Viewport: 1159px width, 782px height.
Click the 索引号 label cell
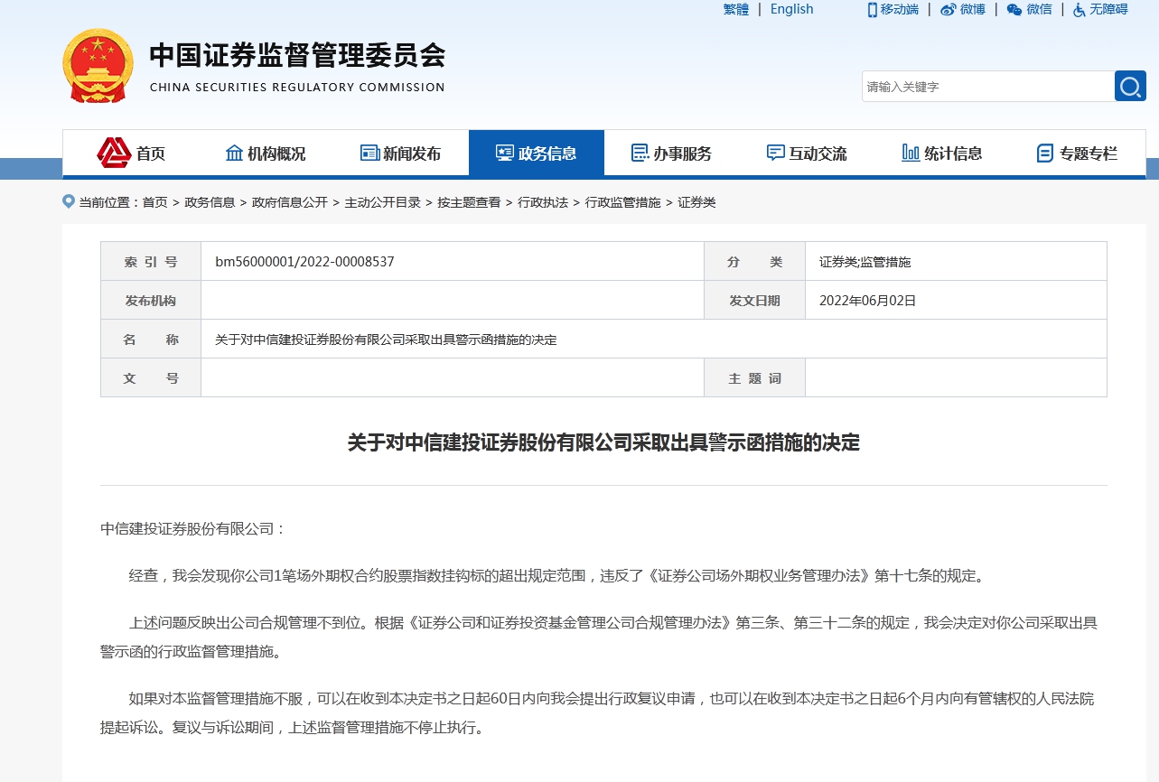coord(151,262)
